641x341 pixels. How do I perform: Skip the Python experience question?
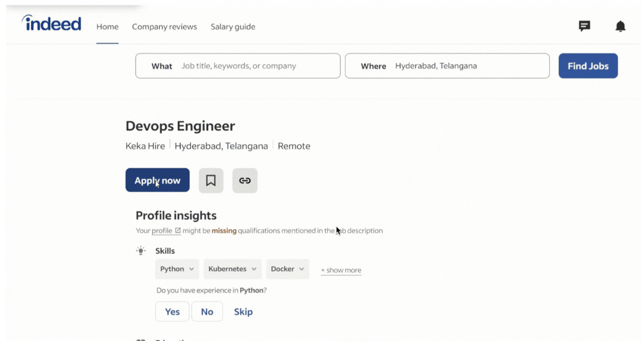click(243, 312)
